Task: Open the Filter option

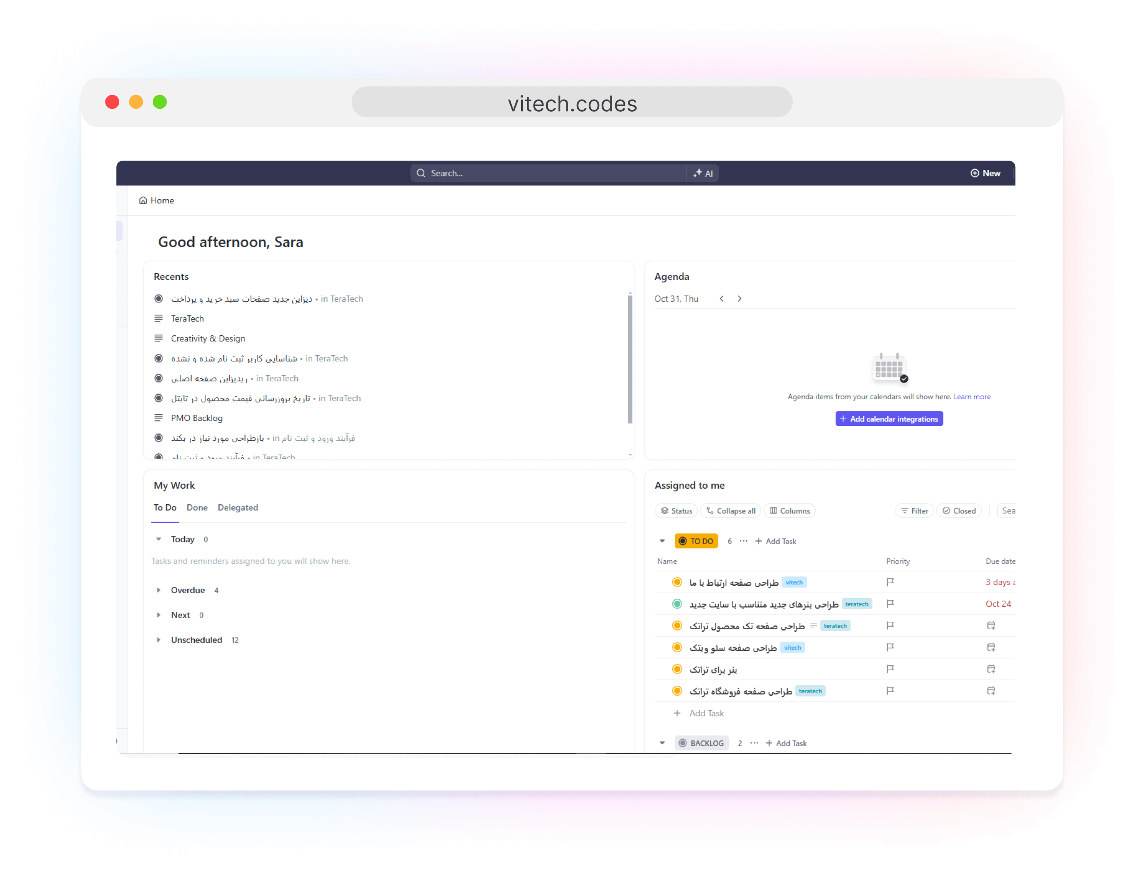Action: (914, 511)
